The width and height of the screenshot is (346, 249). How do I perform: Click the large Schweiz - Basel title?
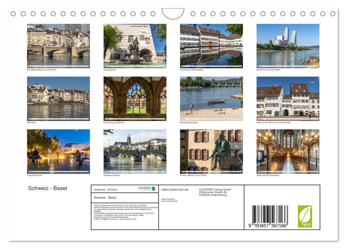coord(48,188)
